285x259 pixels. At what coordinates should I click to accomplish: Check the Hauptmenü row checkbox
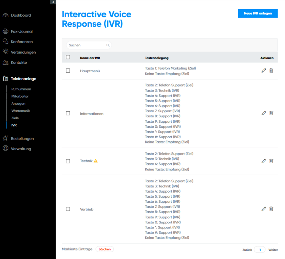(x=68, y=71)
